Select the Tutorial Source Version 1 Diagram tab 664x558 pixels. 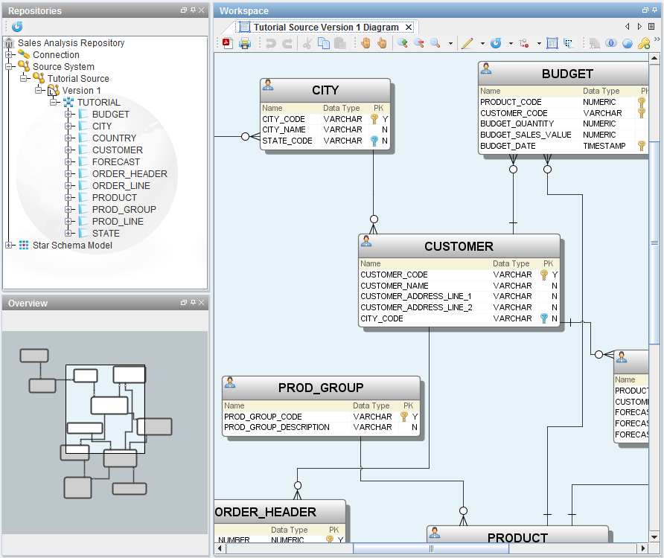pos(325,28)
